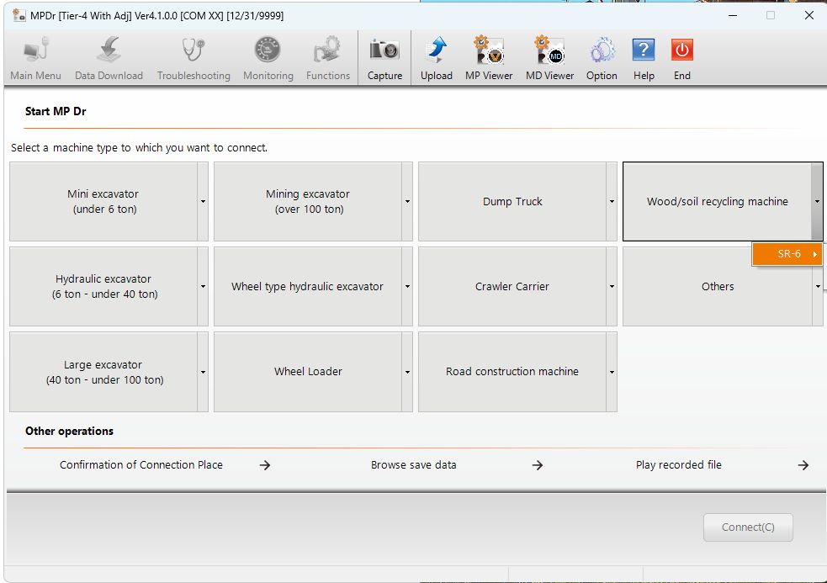Screen dimensions: 827x583
Task: Expand Others dropdown arrow
Action: pos(818,287)
